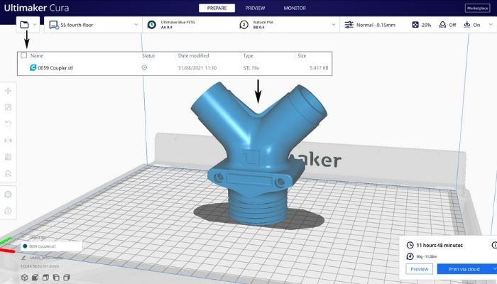
Task: Expand the Print via cloud options arrow
Action: (x=494, y=269)
